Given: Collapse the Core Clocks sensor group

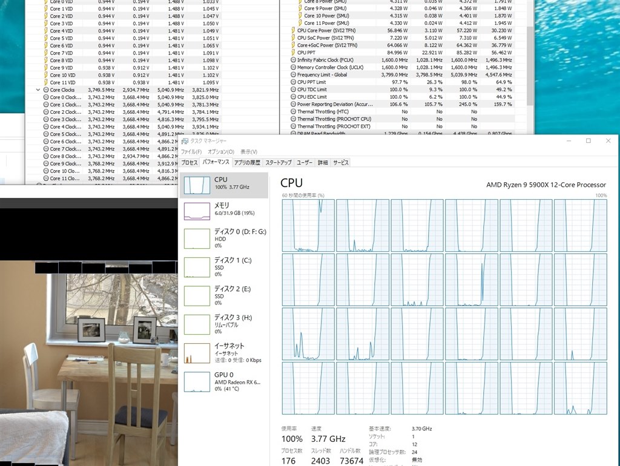Looking at the screenshot, I should tap(38, 90).
